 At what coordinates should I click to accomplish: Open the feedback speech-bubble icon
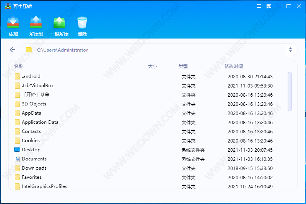(x=269, y=6)
